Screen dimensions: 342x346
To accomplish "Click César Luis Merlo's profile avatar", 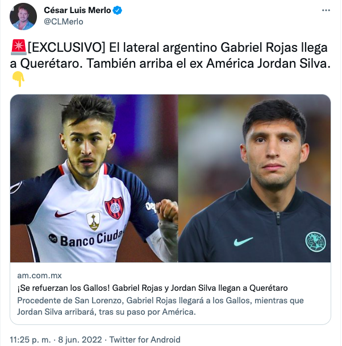I will 23,17.
